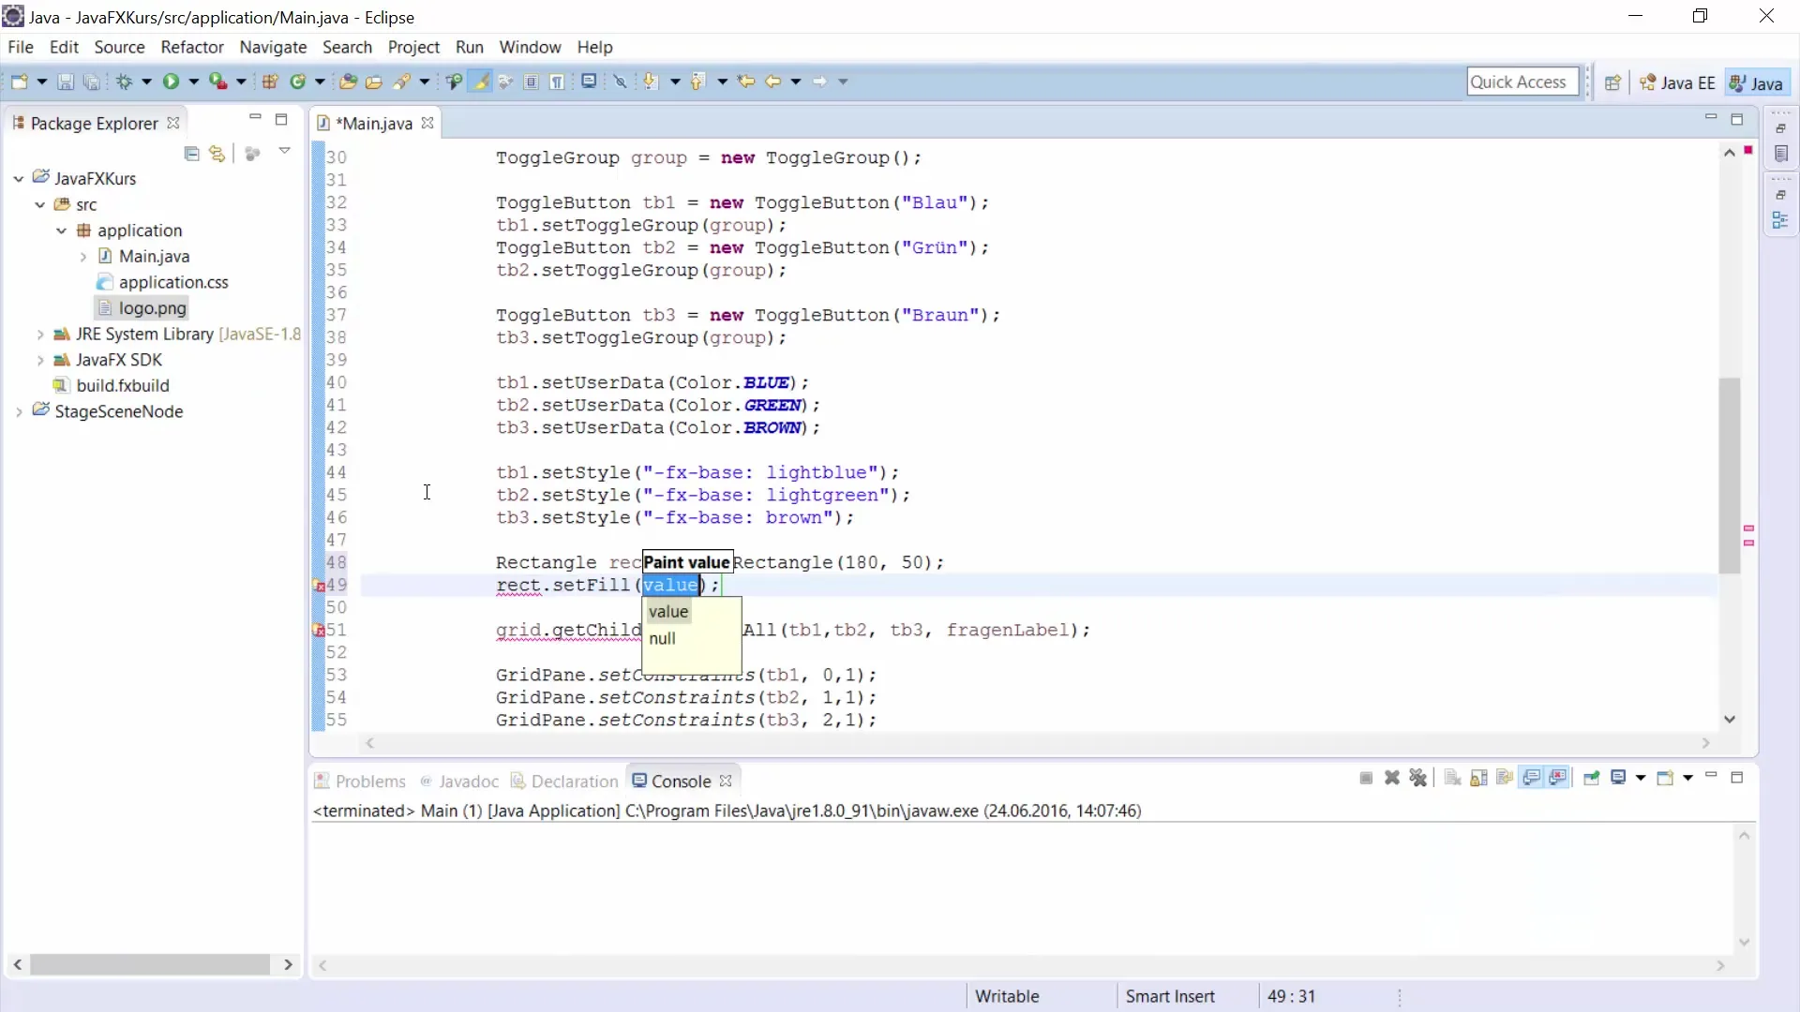Select logo.png in Package Explorer

pyautogui.click(x=142, y=308)
